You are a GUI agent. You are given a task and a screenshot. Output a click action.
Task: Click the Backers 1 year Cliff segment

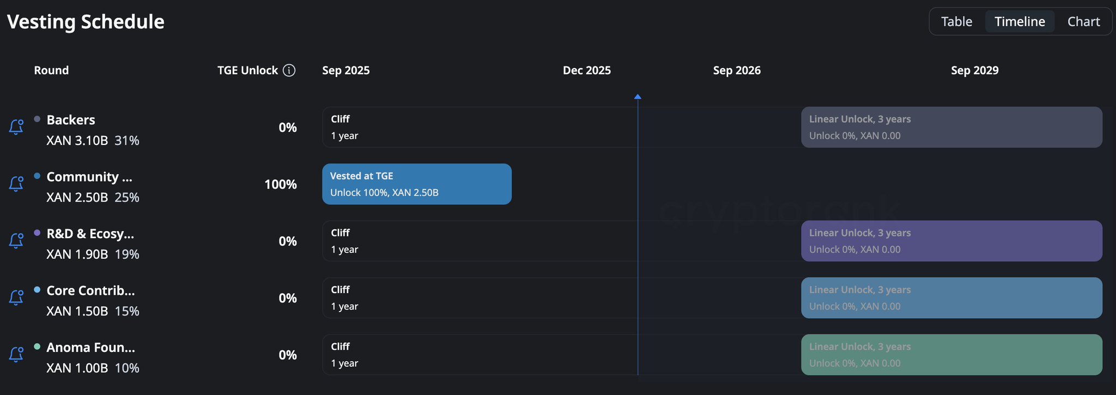coord(480,127)
